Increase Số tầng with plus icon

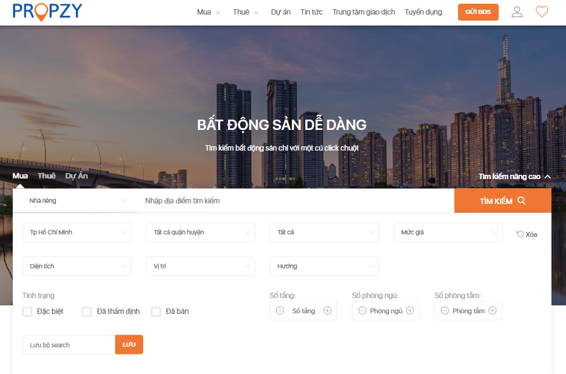coord(328,311)
